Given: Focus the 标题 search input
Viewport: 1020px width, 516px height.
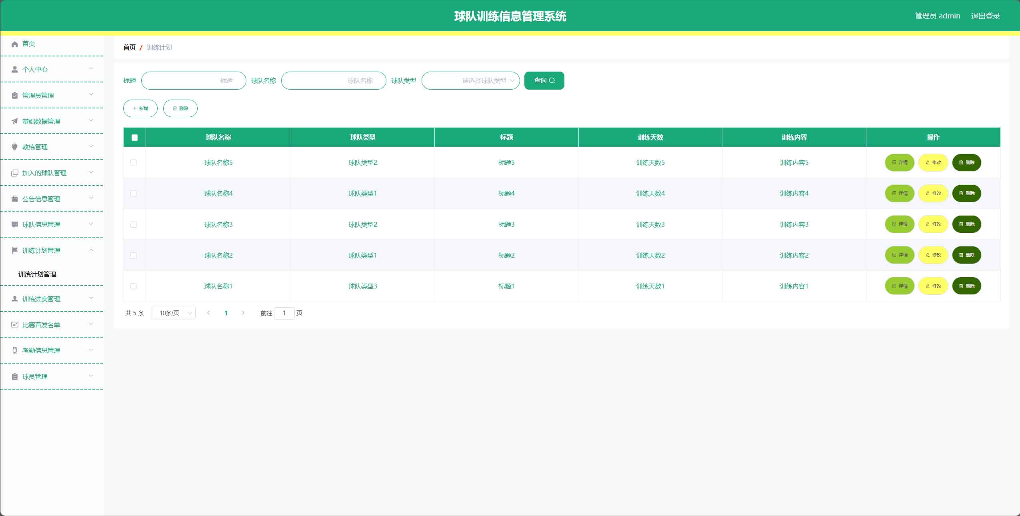Looking at the screenshot, I should click(x=194, y=80).
